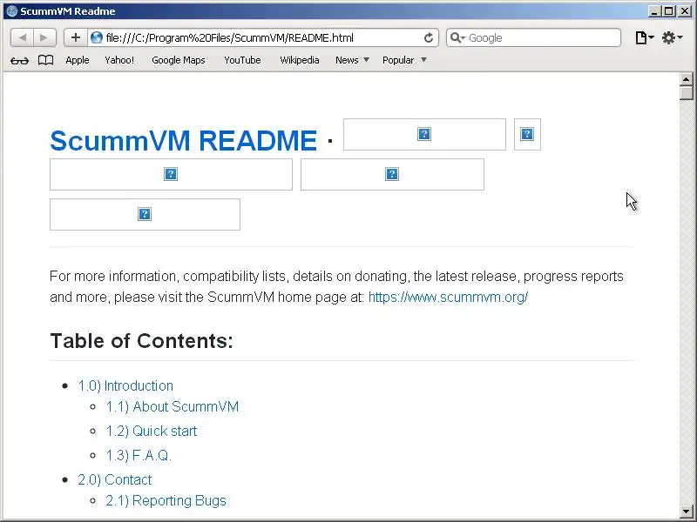The width and height of the screenshot is (697, 522).
Task: Jump to 1.3) F.A.Q.
Action: 139,455
